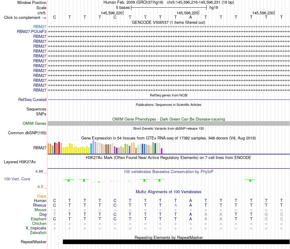The width and height of the screenshot is (290, 249).
Task: Click the '5 bases' scale bar
Action: click(169, 8)
